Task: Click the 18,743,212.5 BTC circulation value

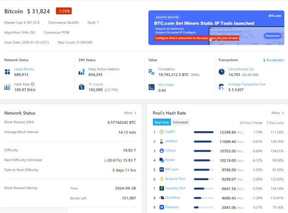Action: pyautogui.click(x=173, y=75)
